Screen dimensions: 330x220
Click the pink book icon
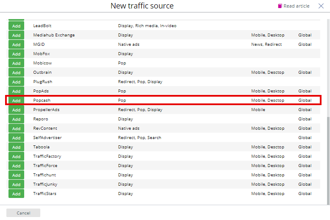point(280,6)
